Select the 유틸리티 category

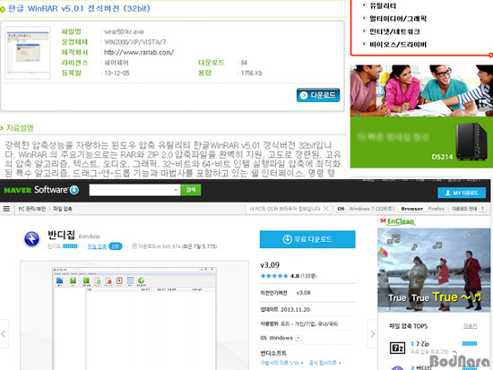pyautogui.click(x=383, y=5)
